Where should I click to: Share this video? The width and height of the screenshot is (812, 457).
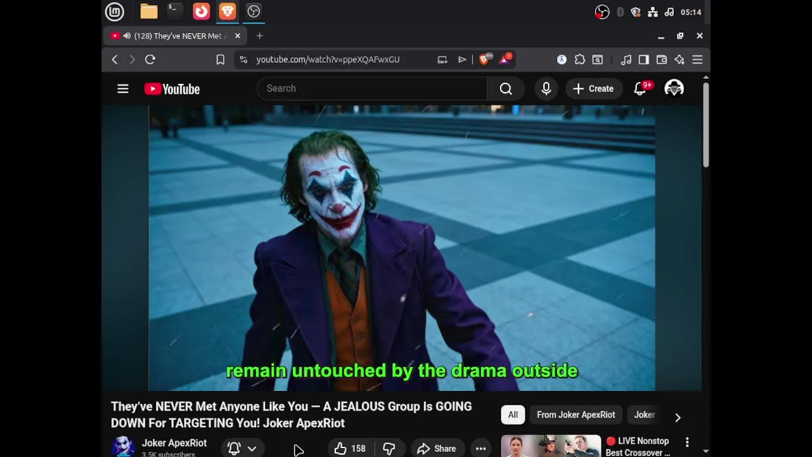pyautogui.click(x=436, y=449)
